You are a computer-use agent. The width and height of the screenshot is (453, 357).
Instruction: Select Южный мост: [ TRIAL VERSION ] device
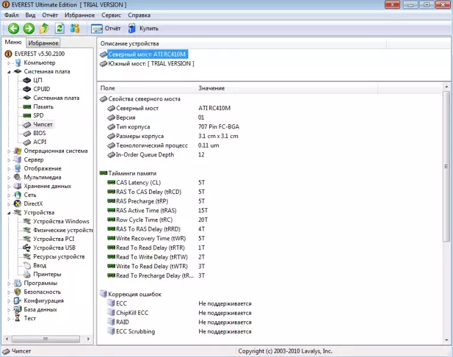pyautogui.click(x=151, y=64)
